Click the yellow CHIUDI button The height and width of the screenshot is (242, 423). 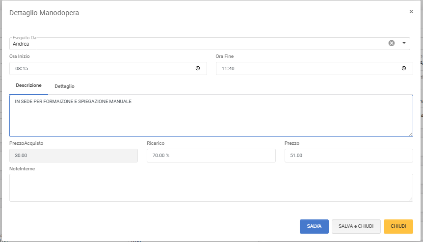click(x=398, y=226)
